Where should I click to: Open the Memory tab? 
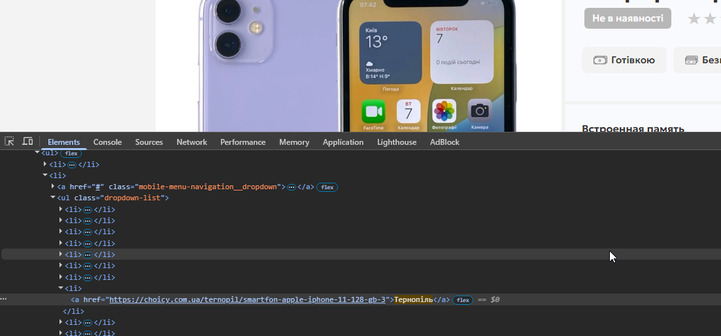point(294,142)
